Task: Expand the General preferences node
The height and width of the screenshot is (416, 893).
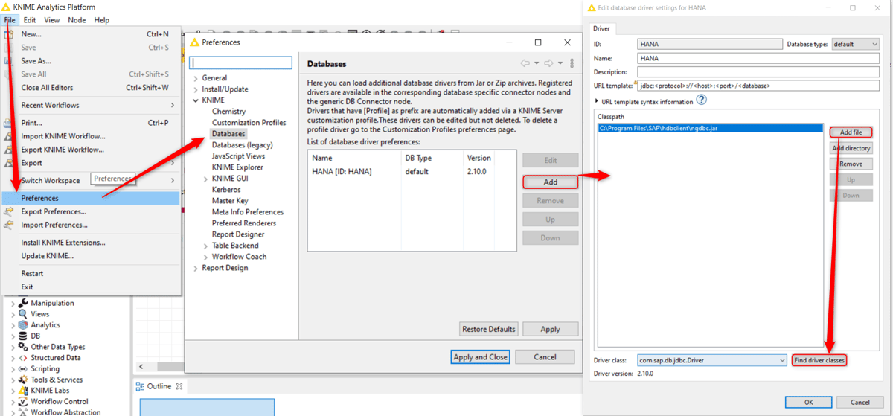Action: (x=196, y=78)
